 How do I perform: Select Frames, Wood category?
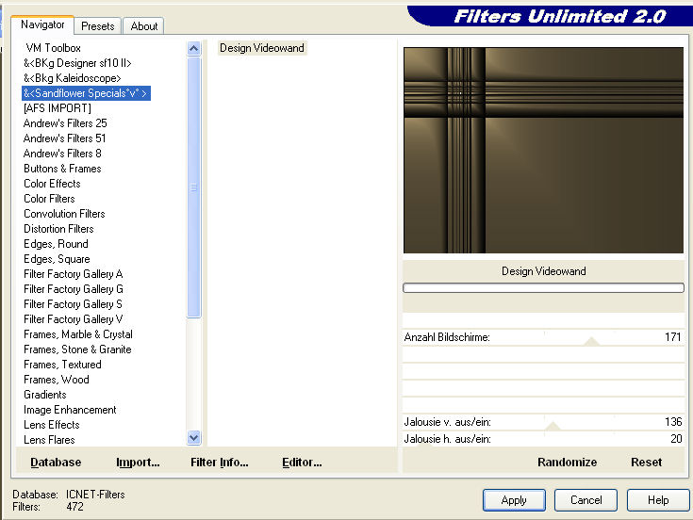[57, 380]
